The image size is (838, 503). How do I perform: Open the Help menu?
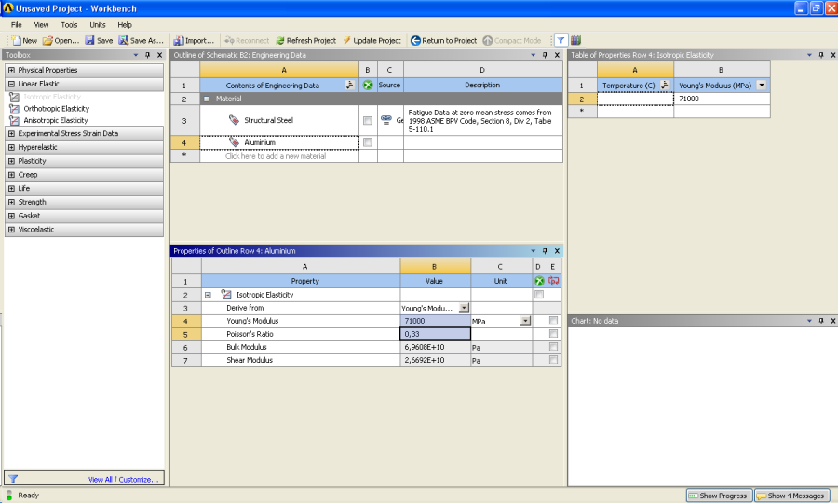click(125, 24)
